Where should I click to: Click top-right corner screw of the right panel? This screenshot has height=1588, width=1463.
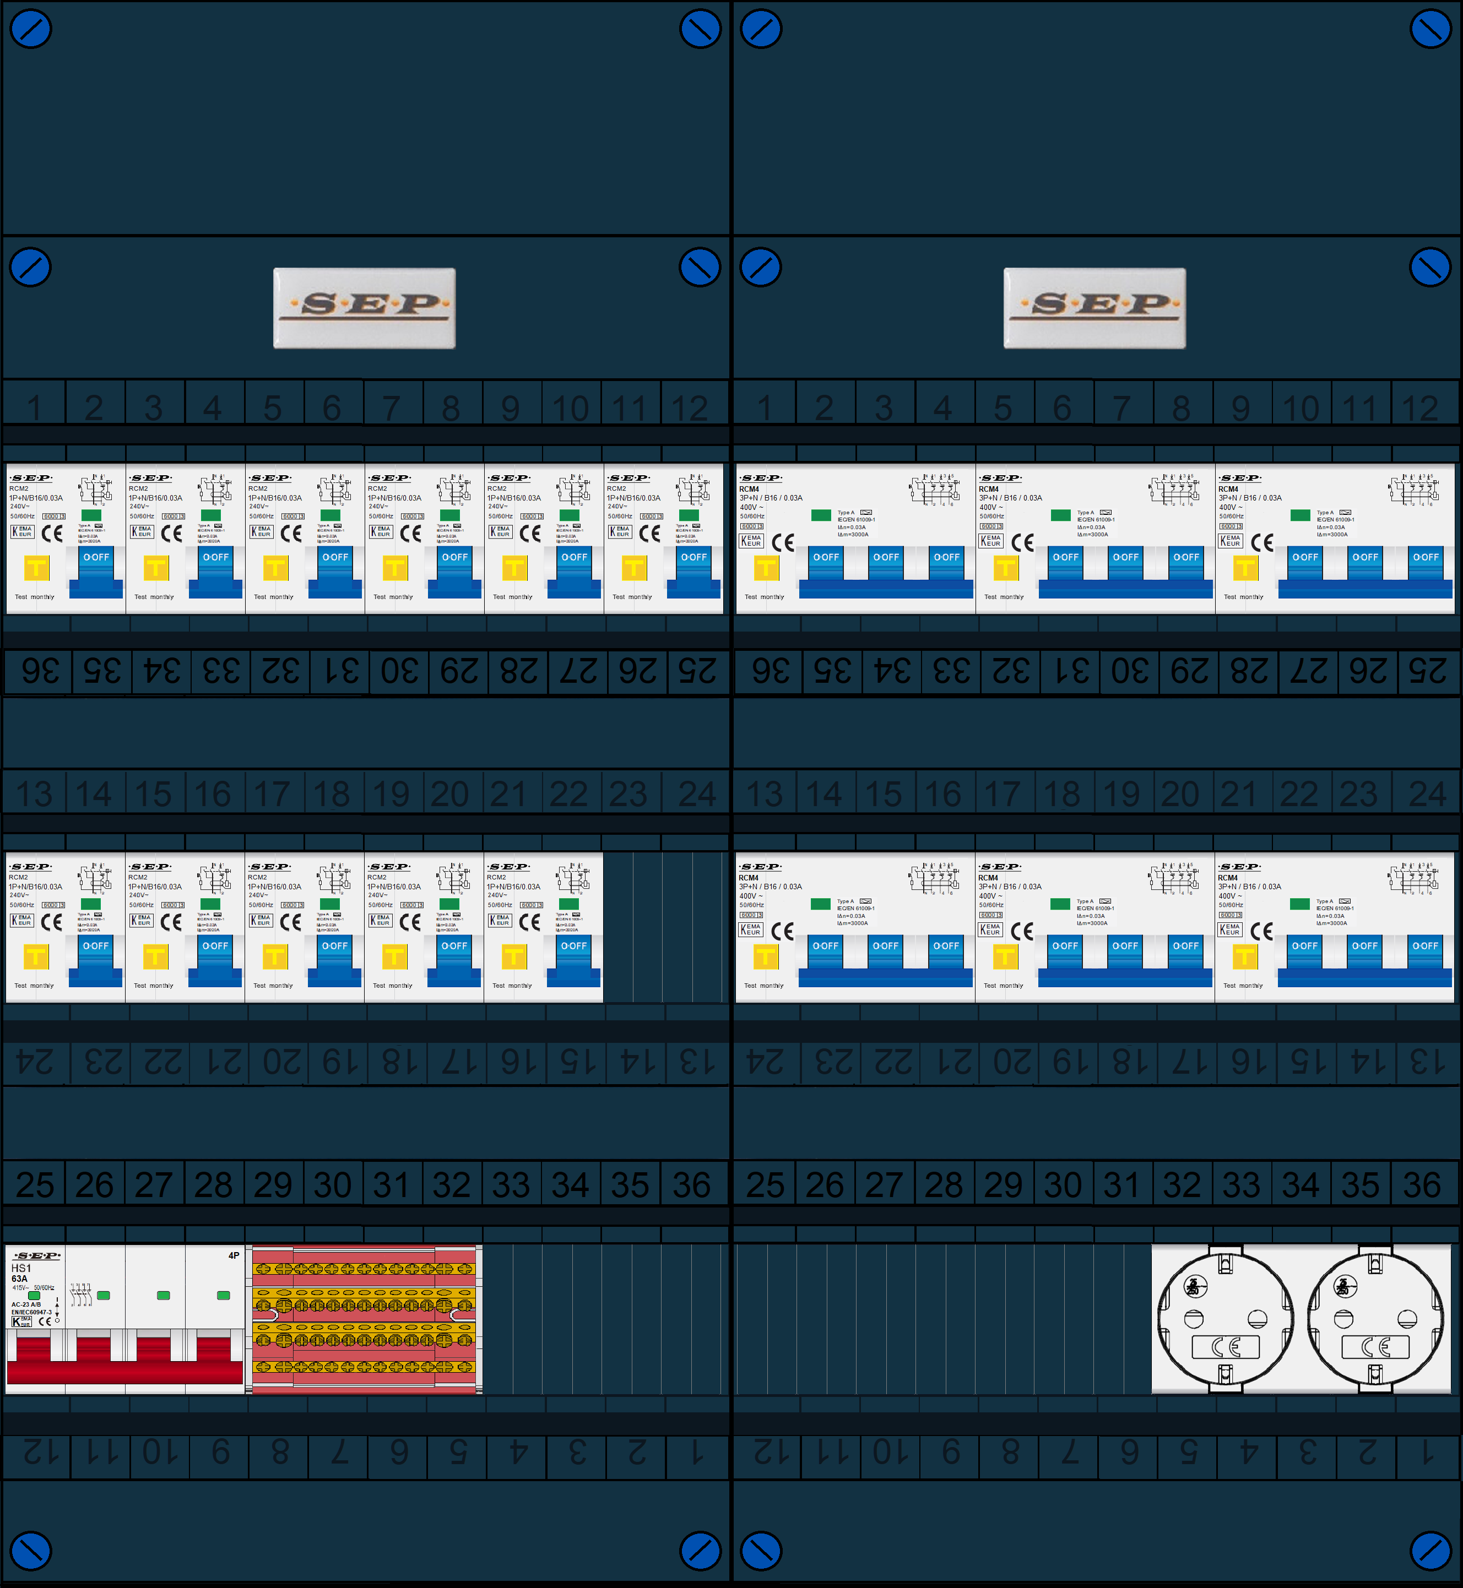pos(1431,29)
